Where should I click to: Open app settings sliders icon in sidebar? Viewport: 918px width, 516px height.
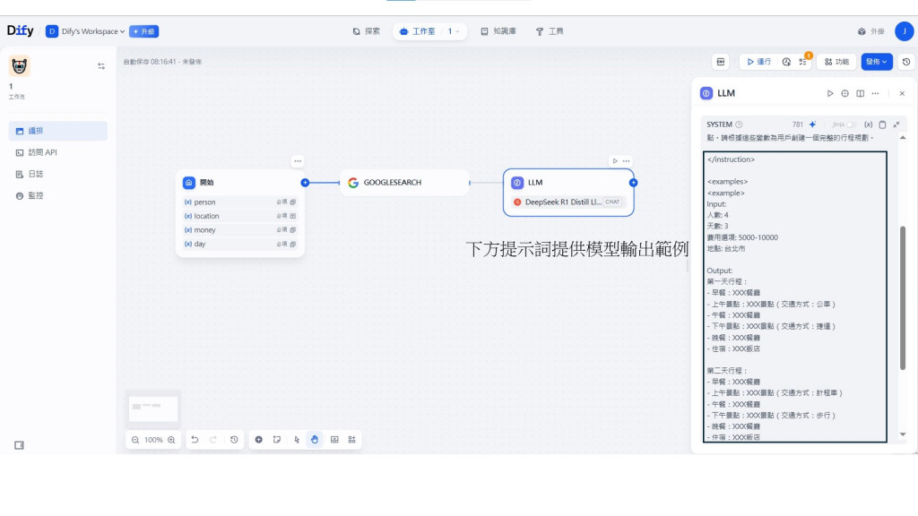[x=101, y=66]
